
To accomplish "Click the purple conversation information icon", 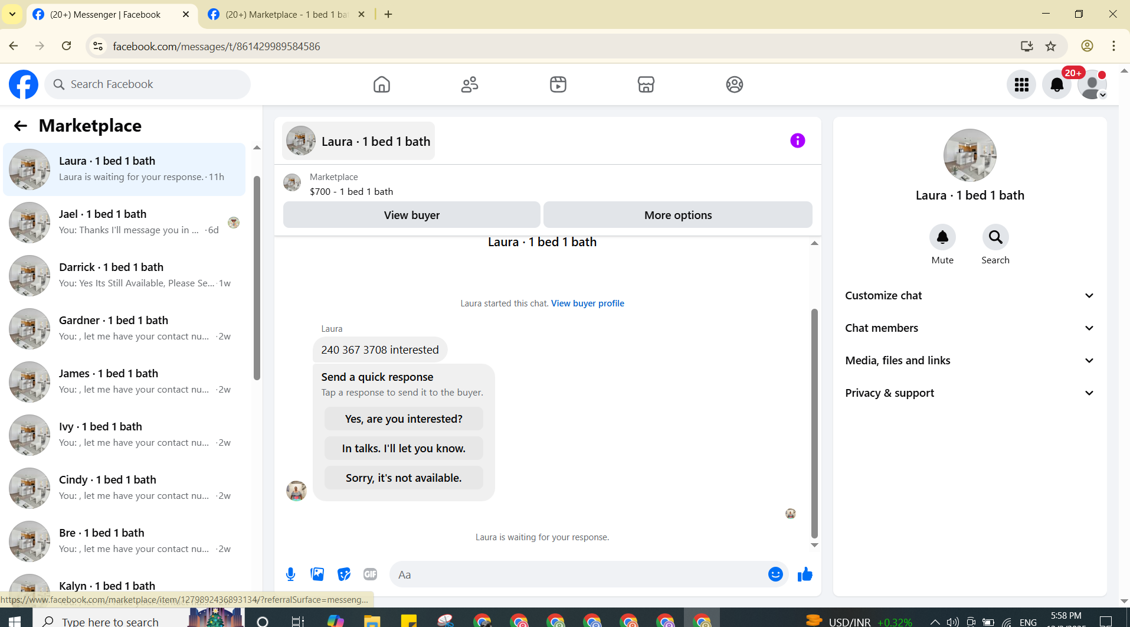I will pyautogui.click(x=797, y=141).
